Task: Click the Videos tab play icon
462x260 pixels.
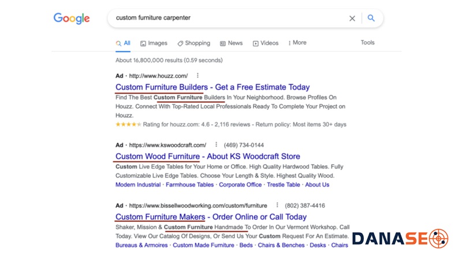Action: click(x=255, y=44)
